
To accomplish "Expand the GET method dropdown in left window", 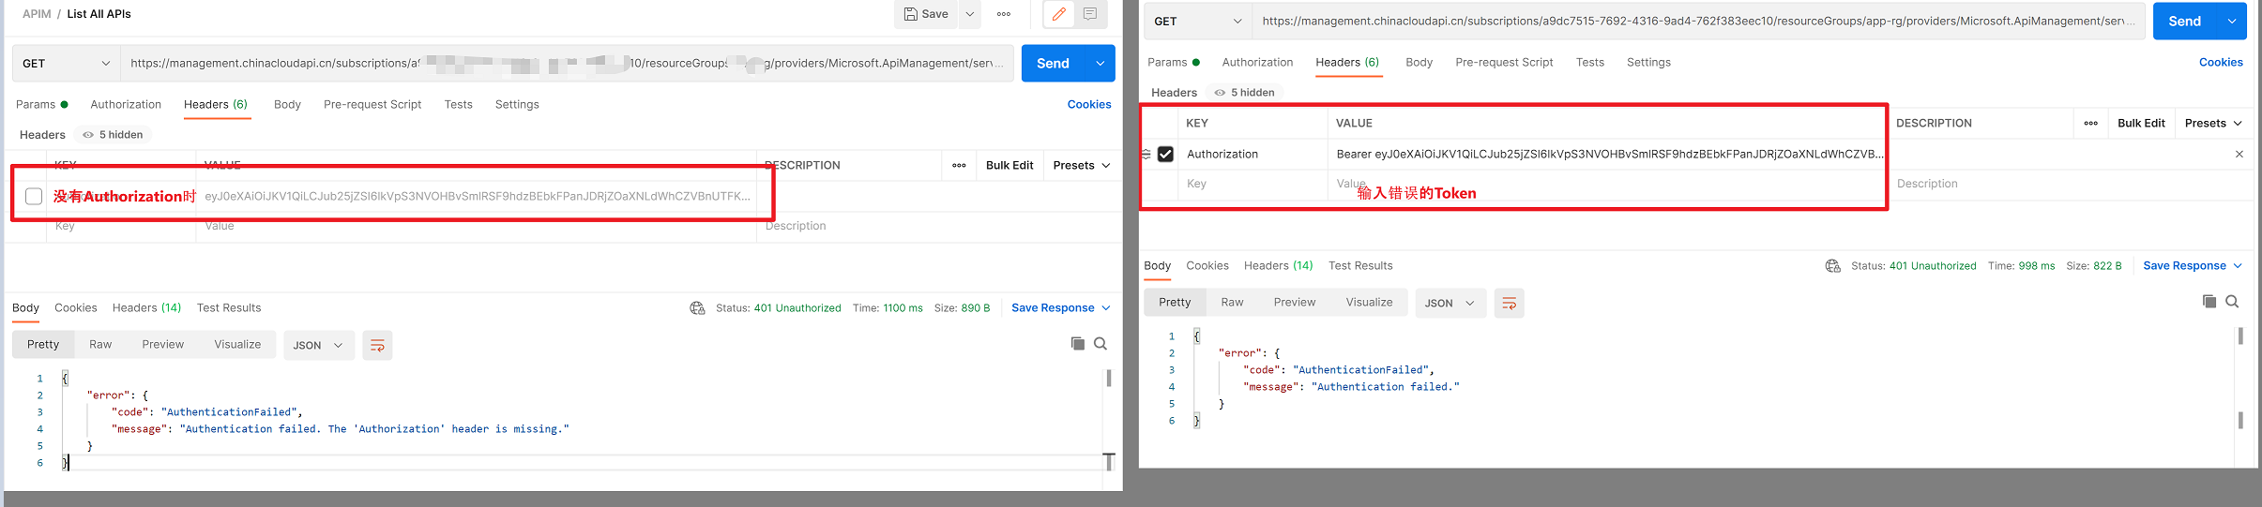I will [x=66, y=64].
